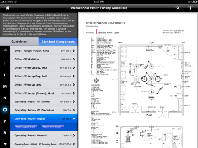Jump to letter P in the index
198x148 pixels.
[5, 121]
